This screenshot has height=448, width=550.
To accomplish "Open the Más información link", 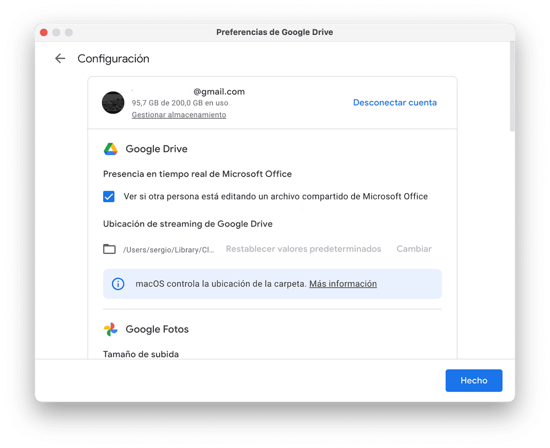I will pos(343,284).
